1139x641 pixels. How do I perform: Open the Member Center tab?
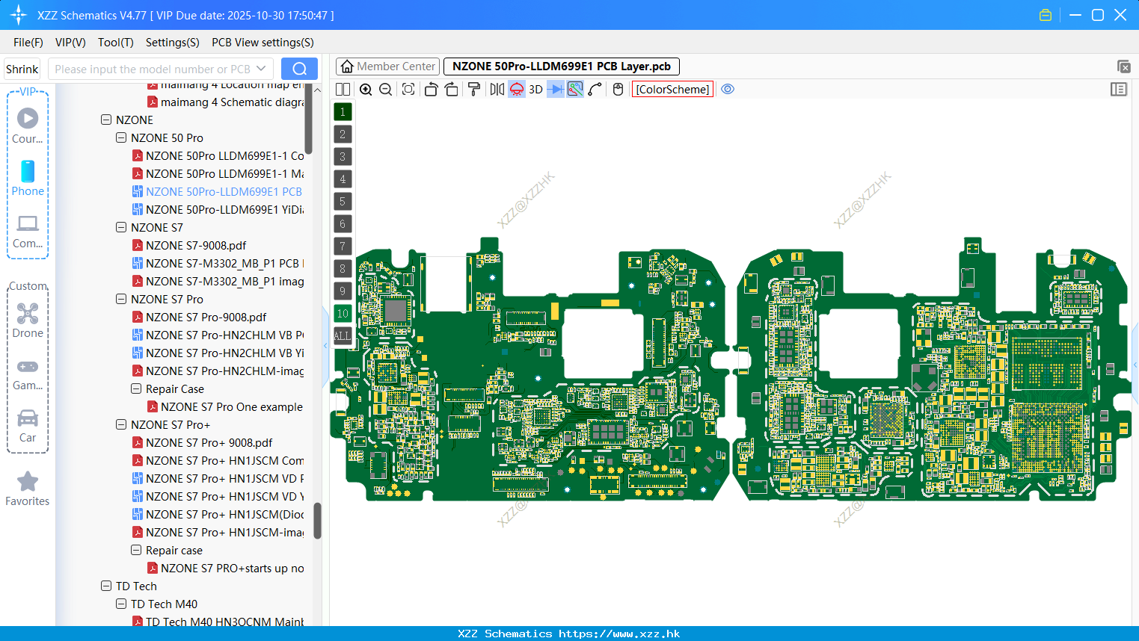(388, 66)
